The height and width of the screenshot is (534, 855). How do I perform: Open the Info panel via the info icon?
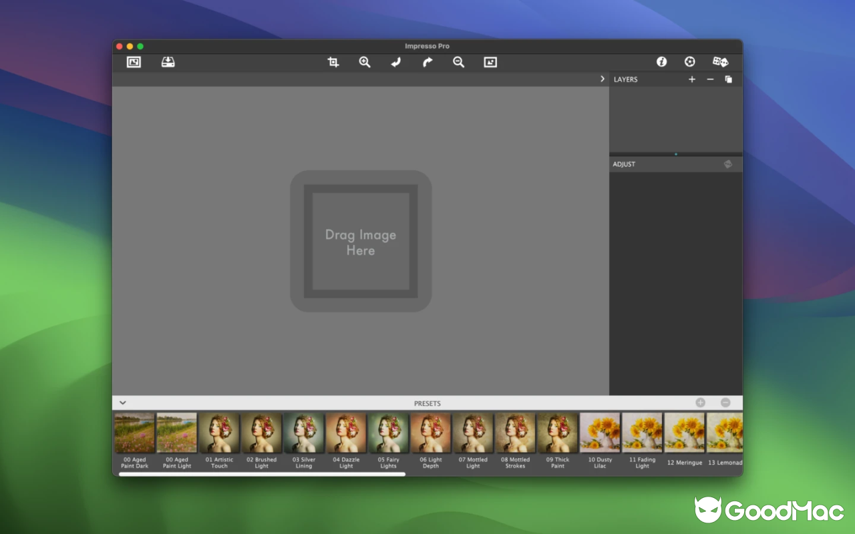pyautogui.click(x=661, y=61)
